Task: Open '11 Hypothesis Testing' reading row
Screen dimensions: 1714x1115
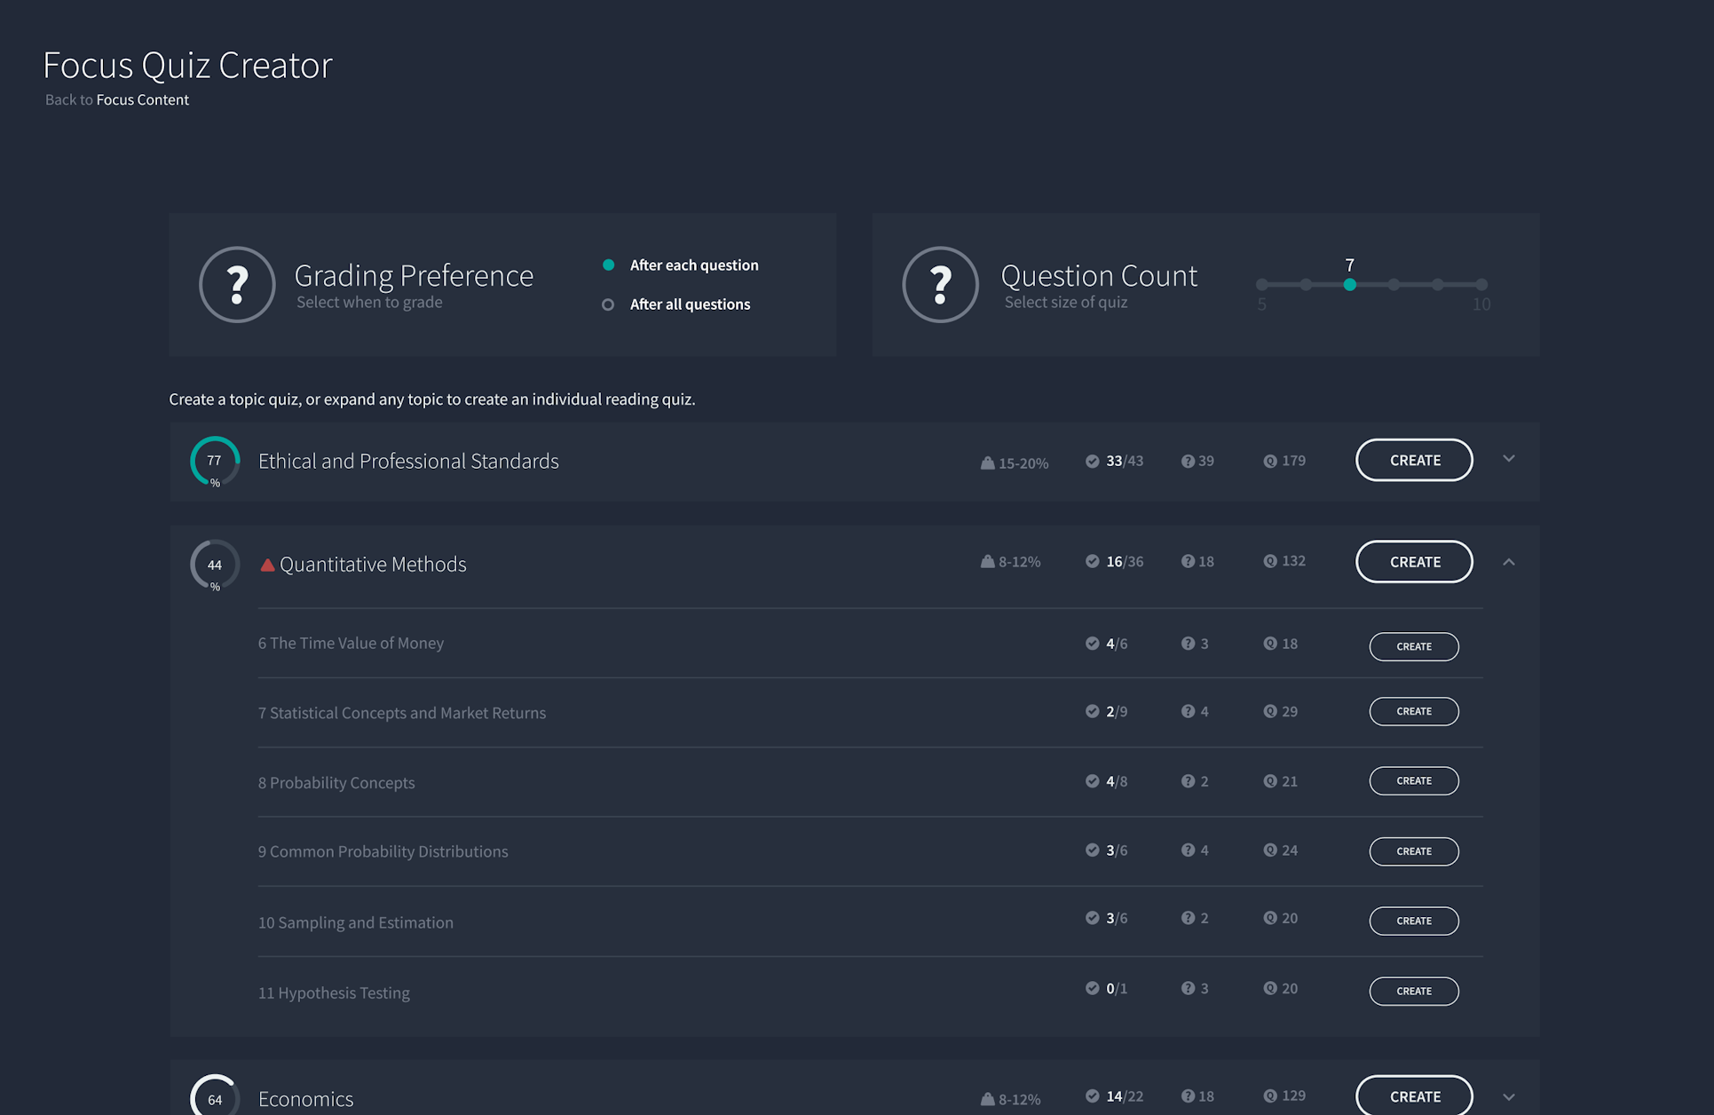Action: click(x=334, y=992)
